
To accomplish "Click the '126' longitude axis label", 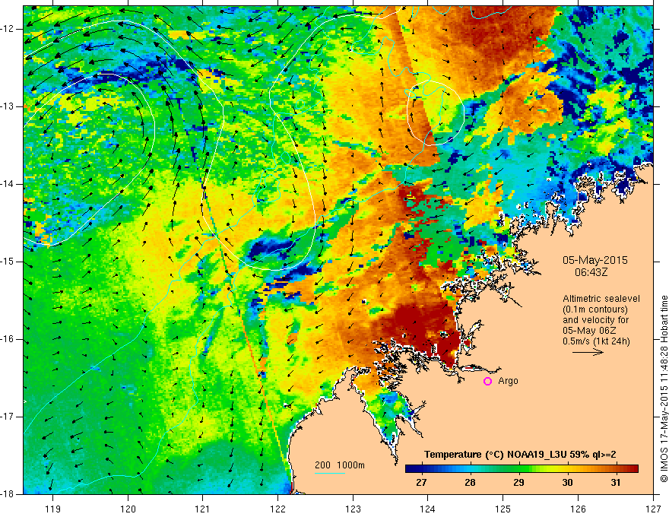I will 578,509.
